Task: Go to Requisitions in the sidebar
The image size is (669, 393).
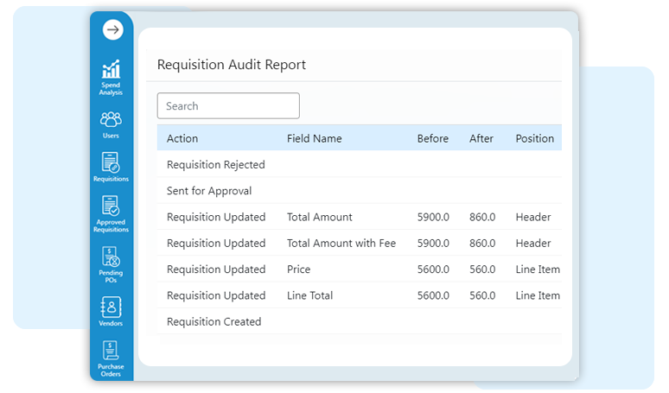Action: [x=111, y=167]
